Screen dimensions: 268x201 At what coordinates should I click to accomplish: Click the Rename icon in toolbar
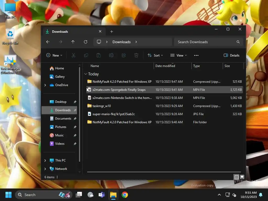click(x=111, y=55)
